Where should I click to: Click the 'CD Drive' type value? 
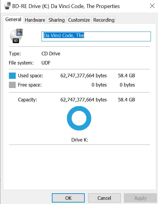coord(51,54)
